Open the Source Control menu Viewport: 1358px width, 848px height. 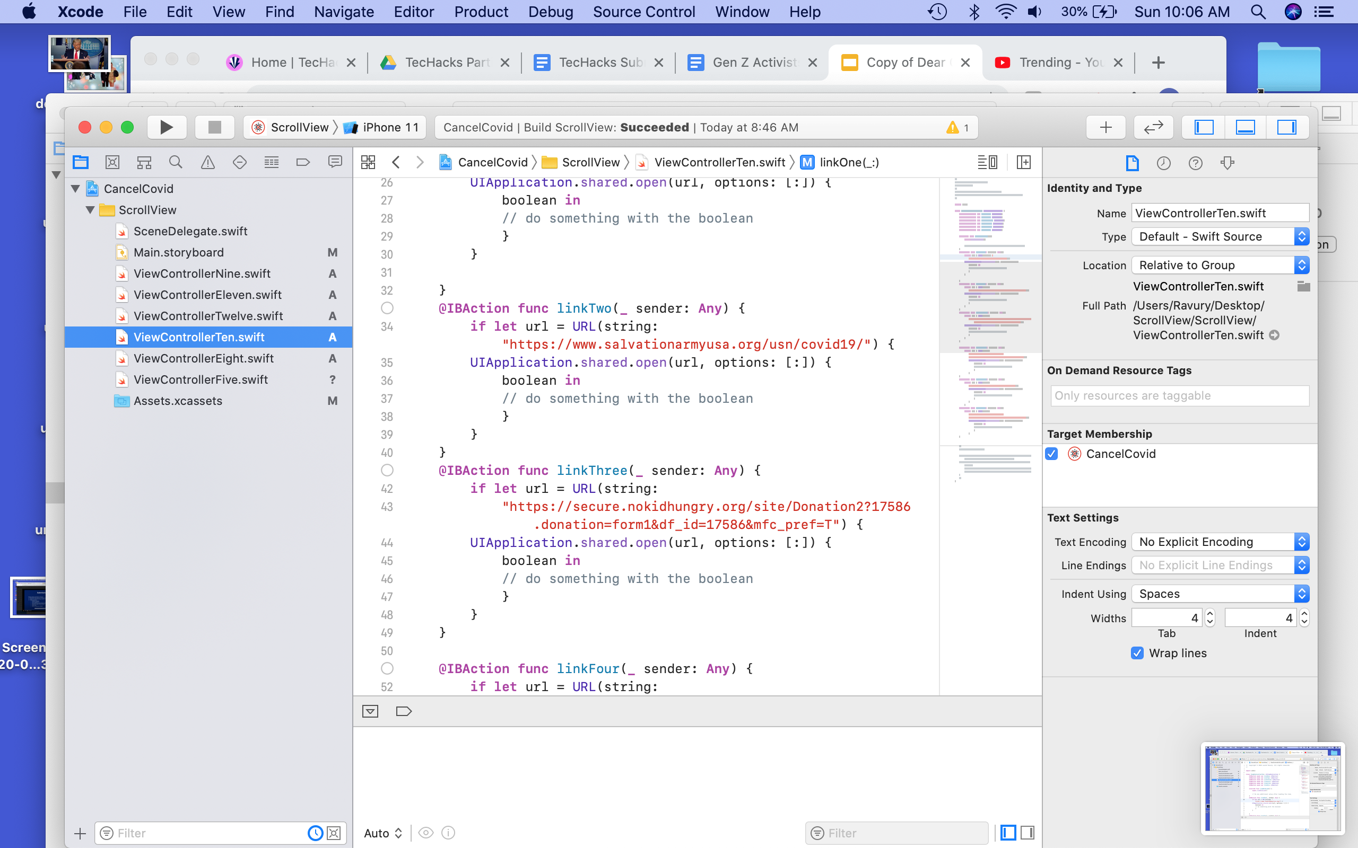tap(643, 12)
